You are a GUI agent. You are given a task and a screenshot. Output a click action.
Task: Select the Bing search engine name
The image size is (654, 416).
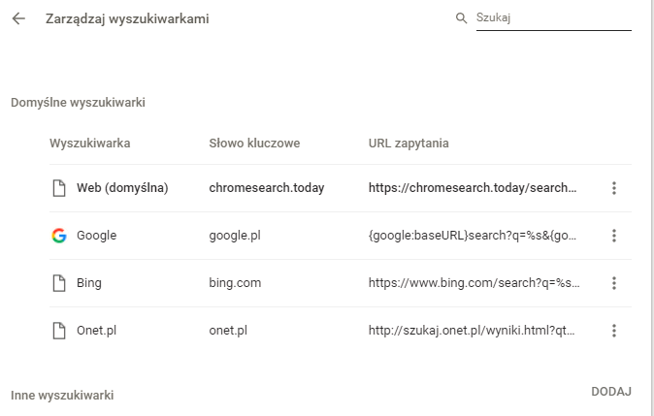(89, 283)
